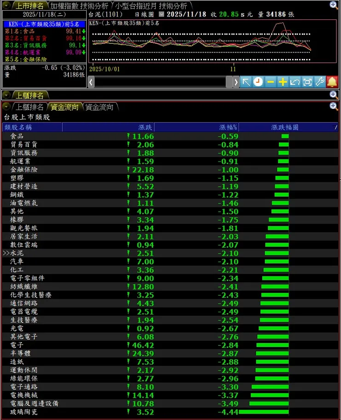341x420 pixels.
Task: Sort by 漲幅% column header
Action: (x=196, y=127)
